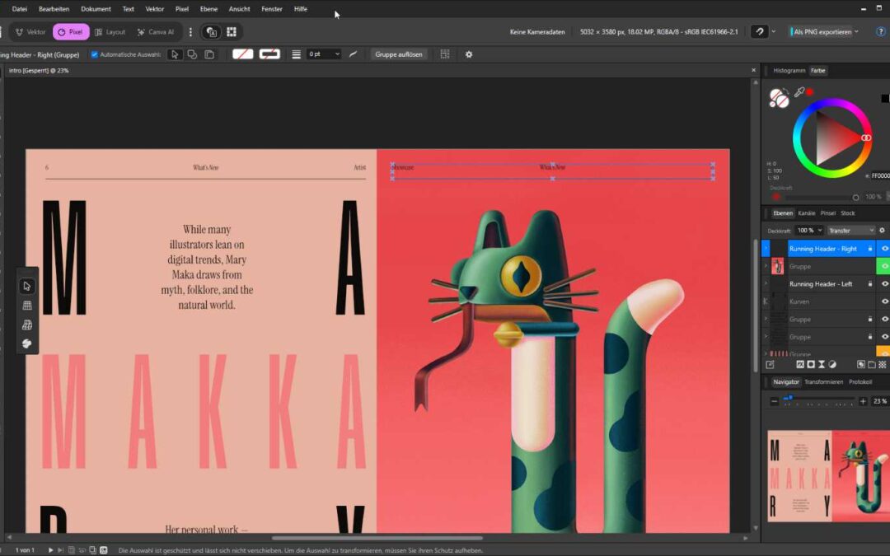Open the Datei menu
Viewport: 890px width, 556px height.
click(19, 9)
